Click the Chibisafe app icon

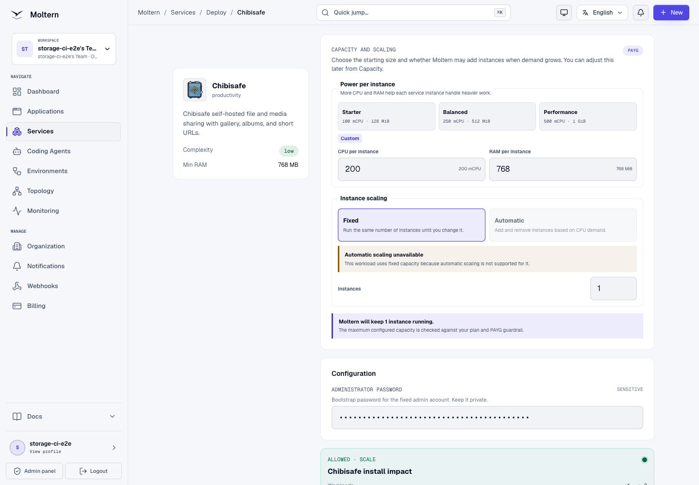(195, 90)
